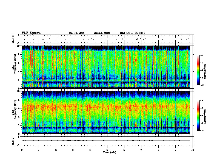Click time axis tick label "4"
The width and height of the screenshot is (217, 168).
90,150
